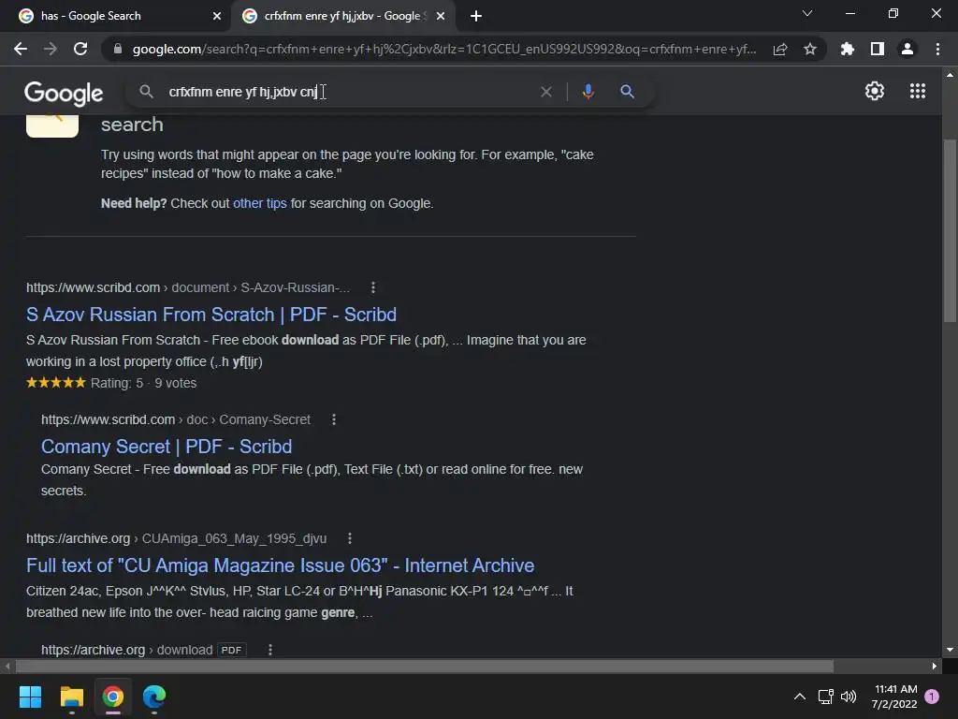Screen dimensions: 958x719
Task: Open the tab search chevron
Action: tap(807, 13)
